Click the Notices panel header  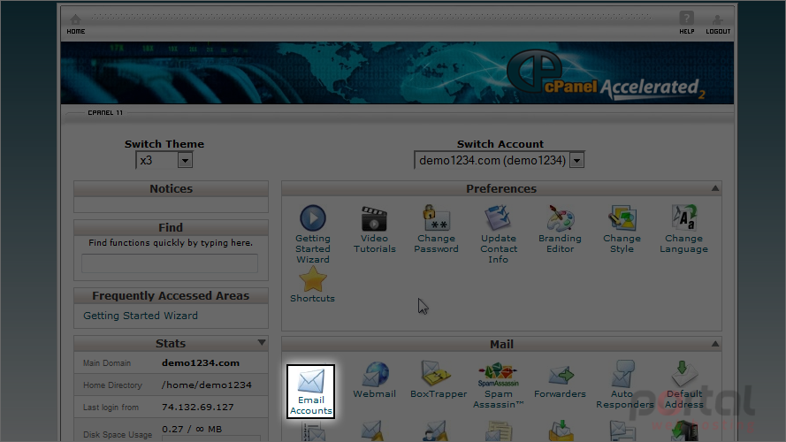(x=171, y=189)
